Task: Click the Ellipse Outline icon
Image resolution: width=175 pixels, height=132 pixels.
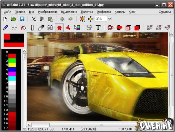Action: coord(111,28)
